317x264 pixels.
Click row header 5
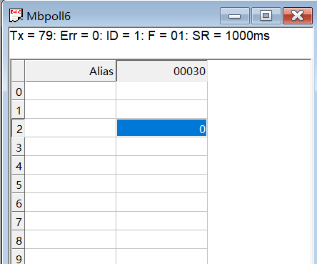[19, 184]
